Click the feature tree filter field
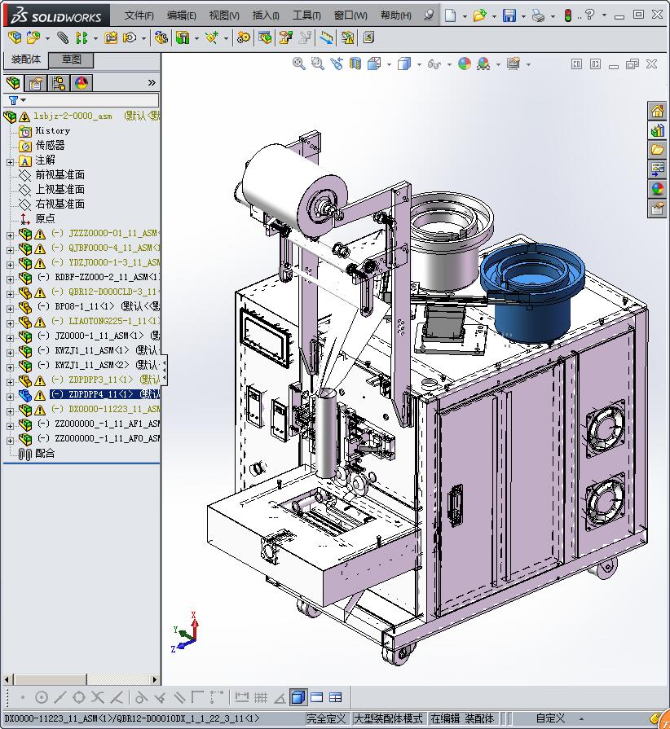Screen dimensions: 670x729 point(82,100)
